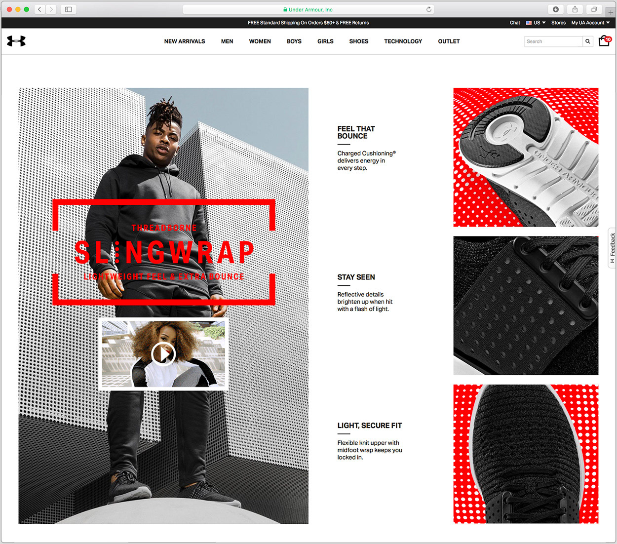Open the shopping bag cart icon

(604, 41)
